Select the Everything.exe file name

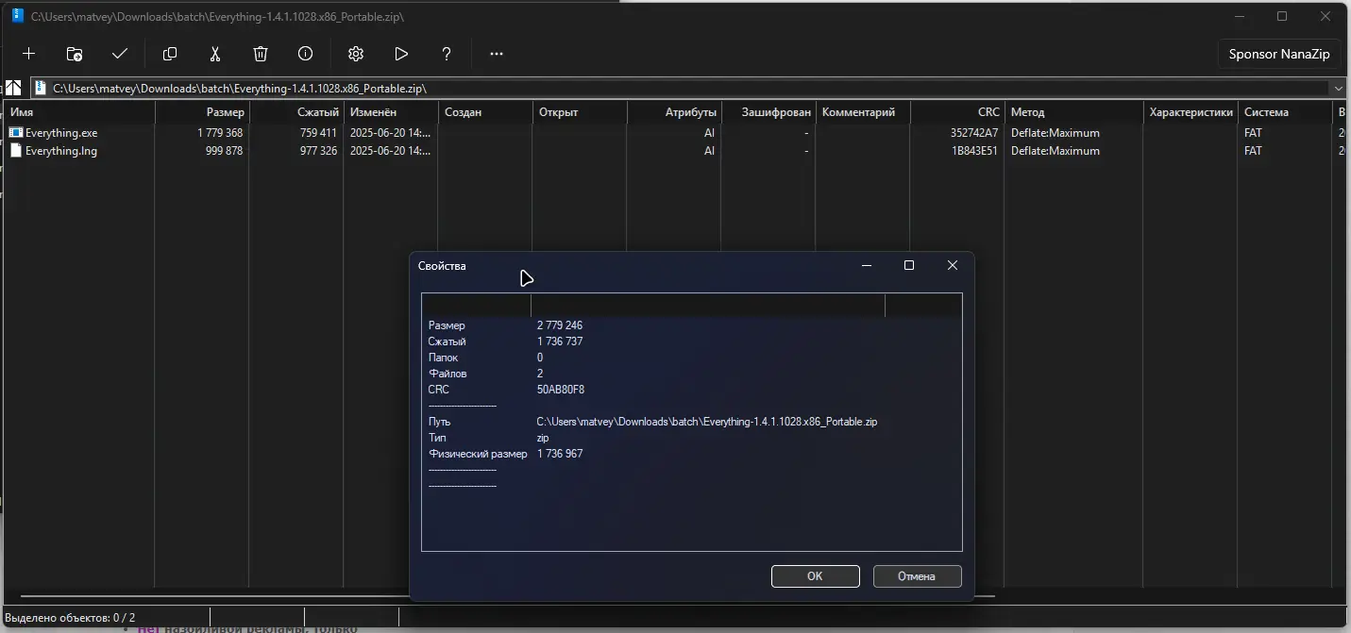tap(61, 133)
